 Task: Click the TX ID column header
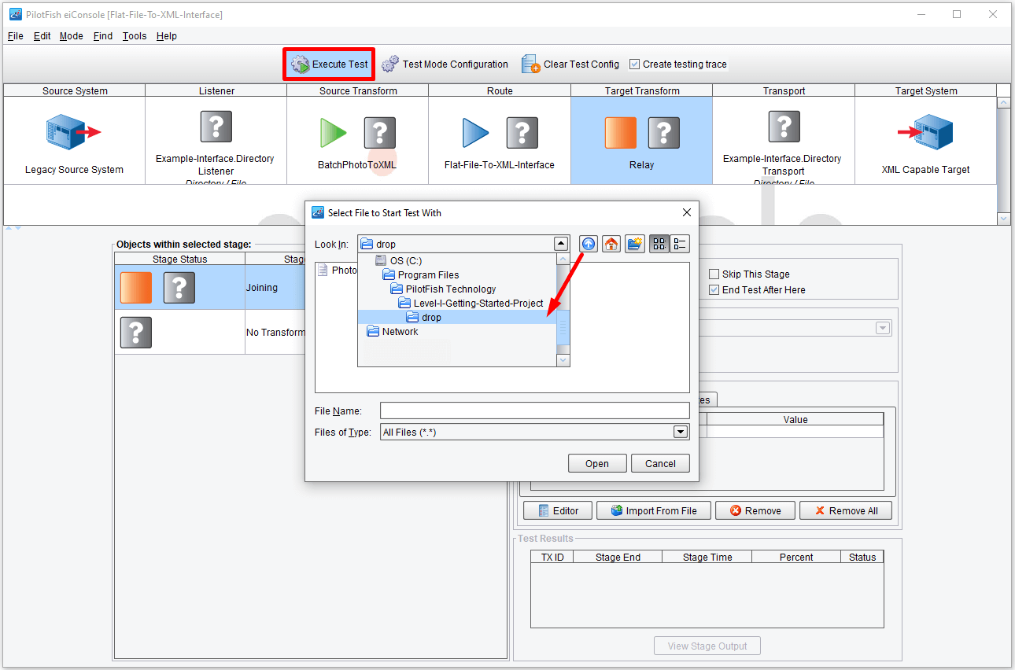[x=552, y=557]
